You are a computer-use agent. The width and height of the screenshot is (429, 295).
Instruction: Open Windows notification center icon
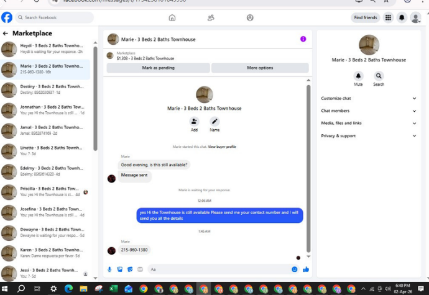(x=421, y=289)
